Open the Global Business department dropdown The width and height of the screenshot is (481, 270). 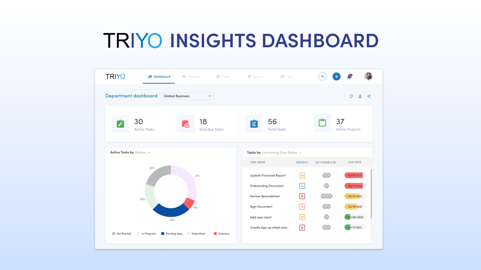[x=188, y=96]
